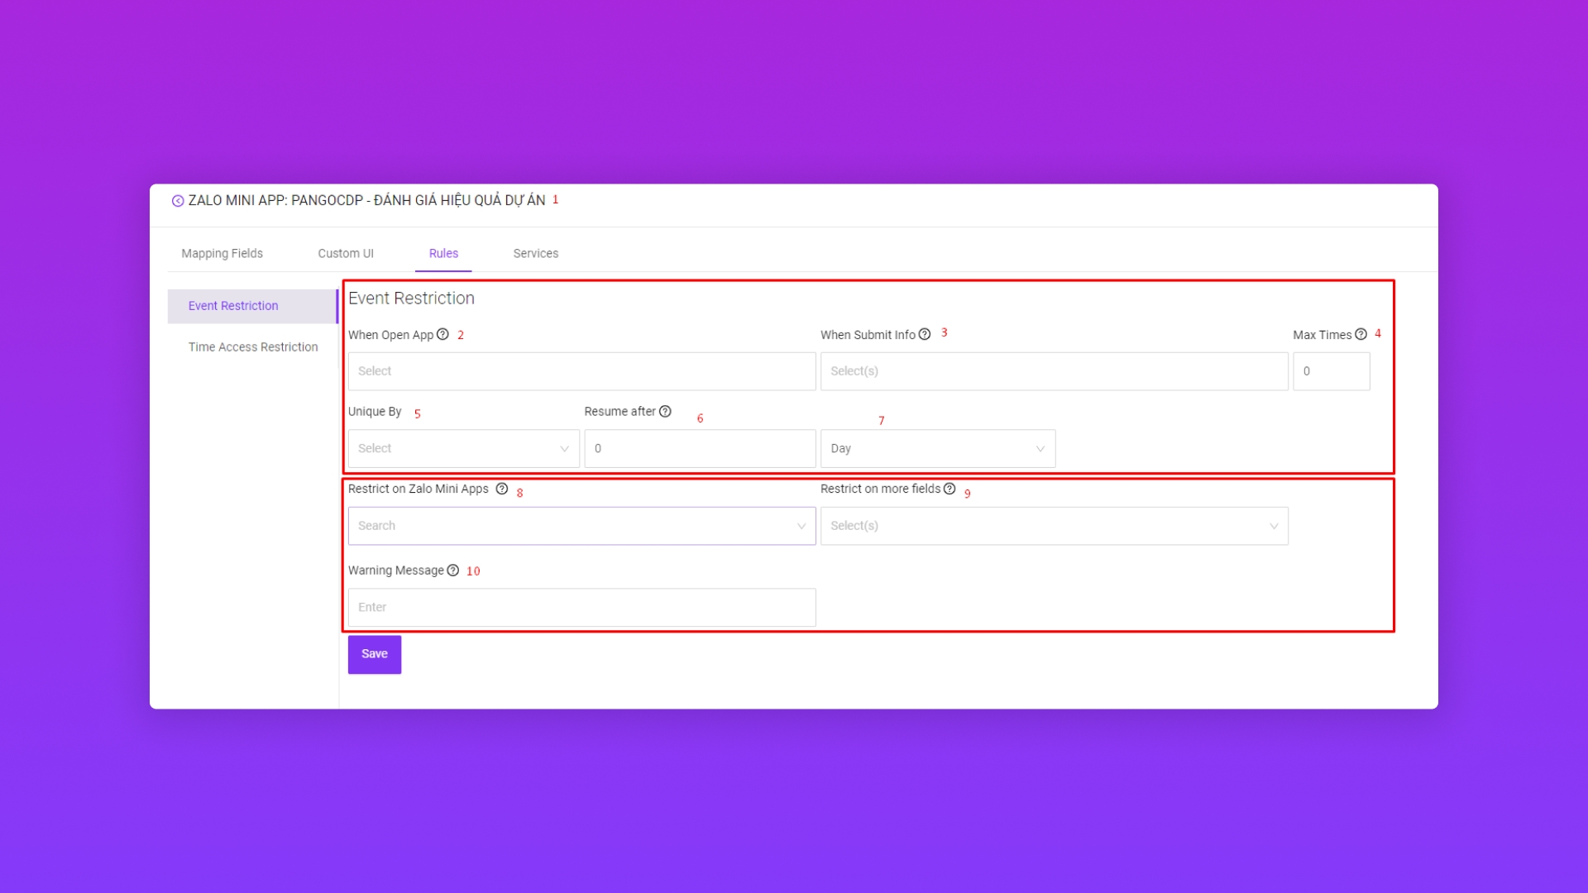Click help icon beside Warning Message label
Viewport: 1588px width, 893px height.
(452, 571)
